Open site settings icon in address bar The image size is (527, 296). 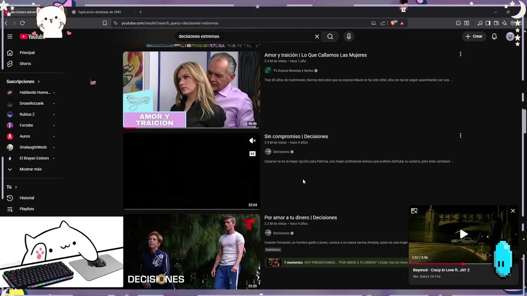point(116,23)
